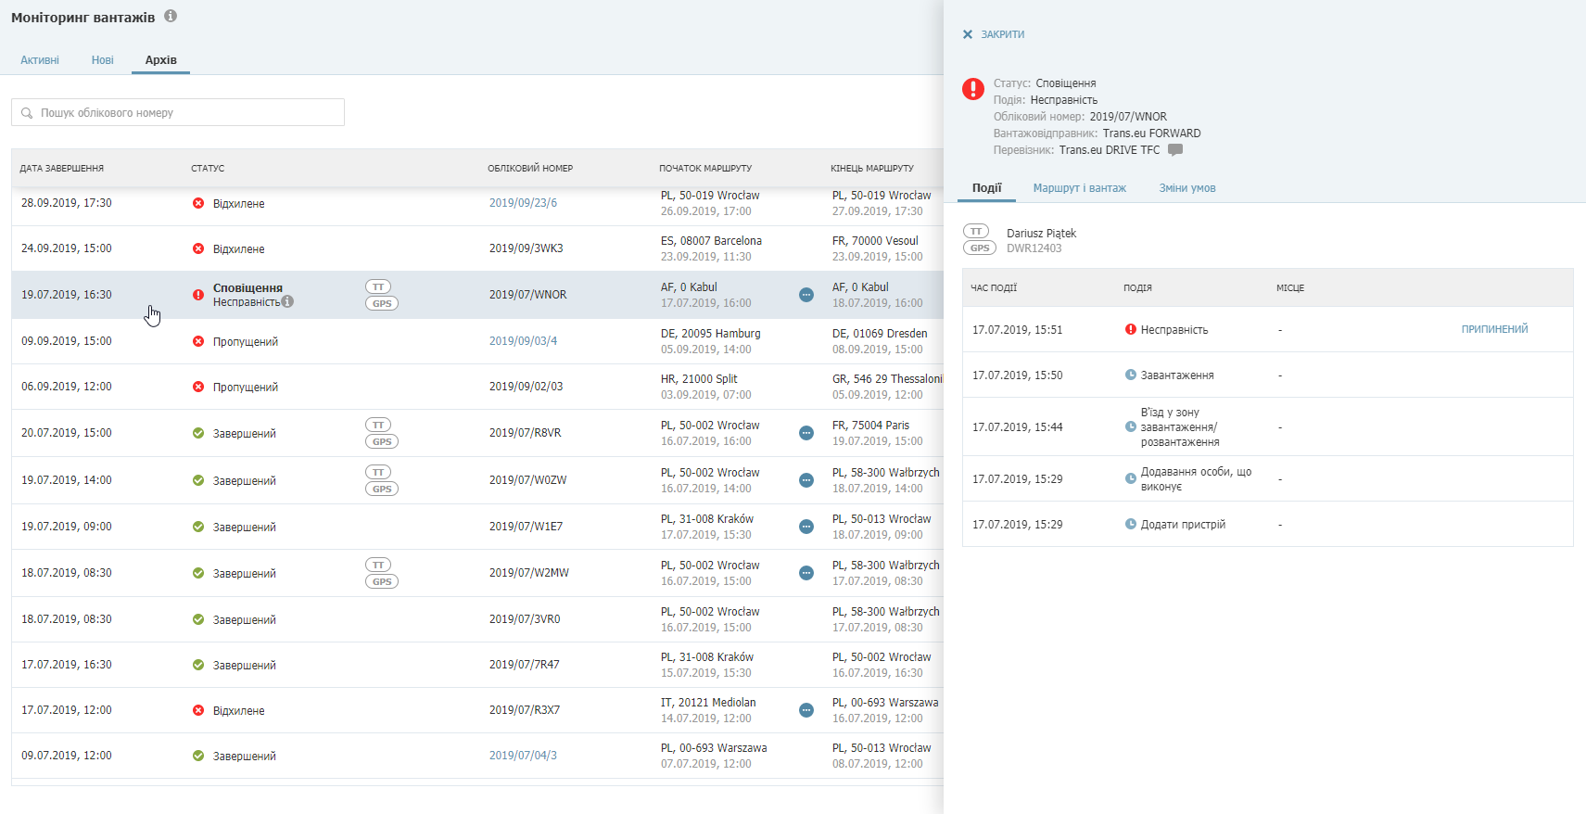This screenshot has height=814, width=1586.
Task: Select the row with number 2019/09/3WK3
Action: (477, 248)
